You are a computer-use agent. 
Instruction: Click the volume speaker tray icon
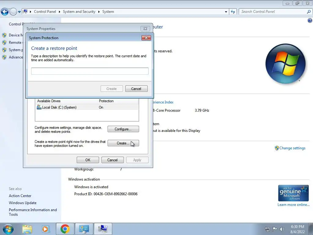(x=282, y=229)
